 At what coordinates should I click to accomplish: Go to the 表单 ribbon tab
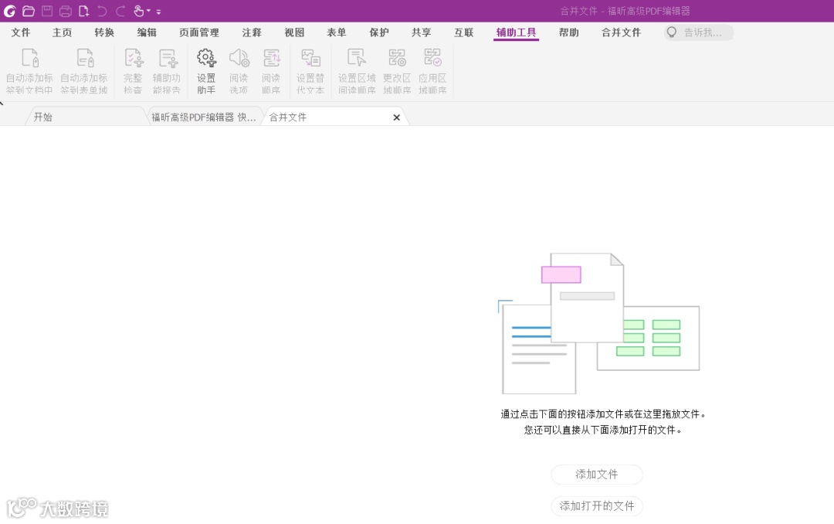[336, 32]
